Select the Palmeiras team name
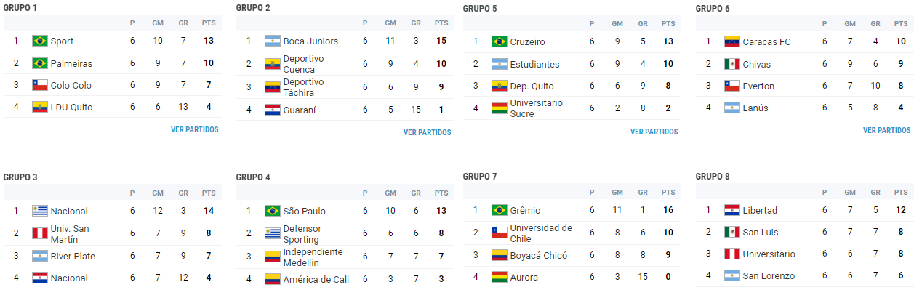 [x=71, y=63]
